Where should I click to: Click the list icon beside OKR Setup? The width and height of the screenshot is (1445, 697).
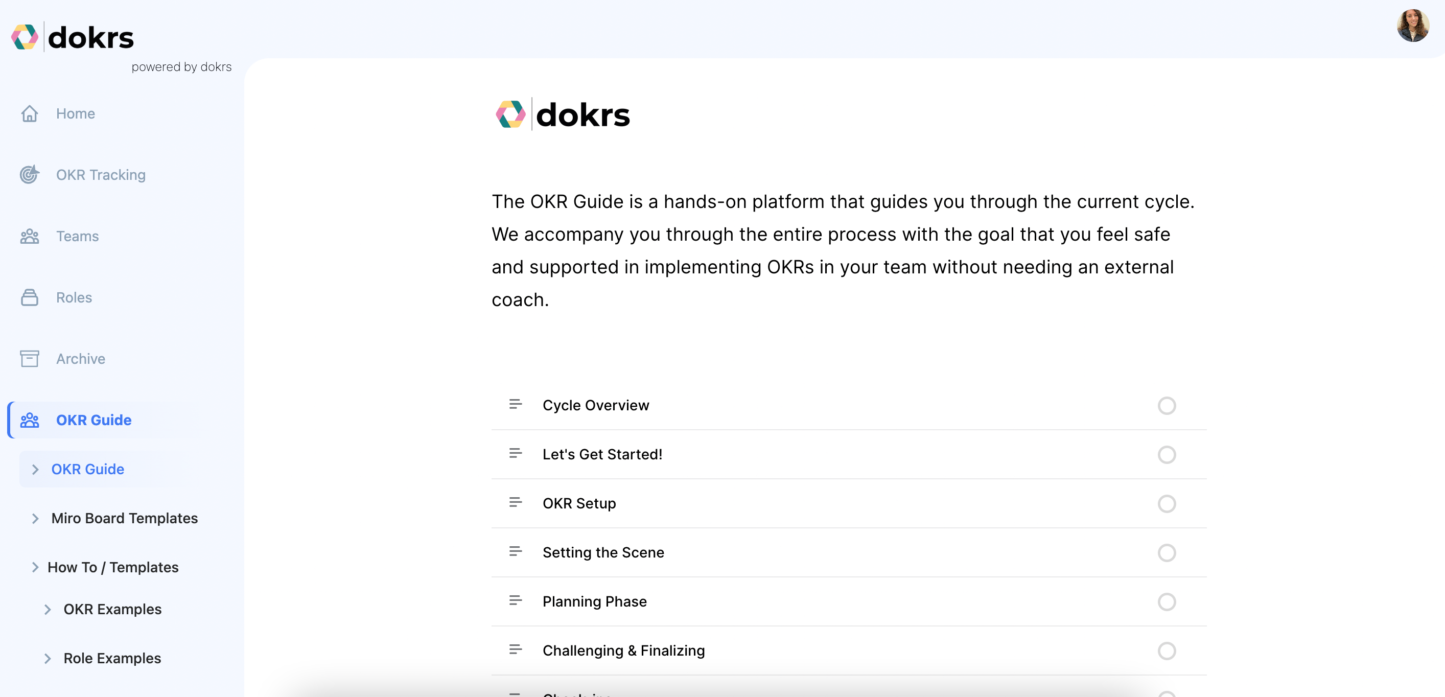point(515,502)
